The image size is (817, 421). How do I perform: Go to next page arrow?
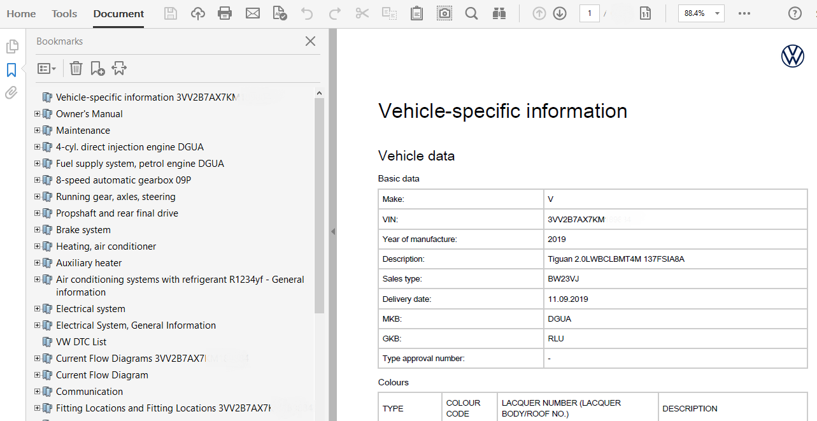coord(560,13)
